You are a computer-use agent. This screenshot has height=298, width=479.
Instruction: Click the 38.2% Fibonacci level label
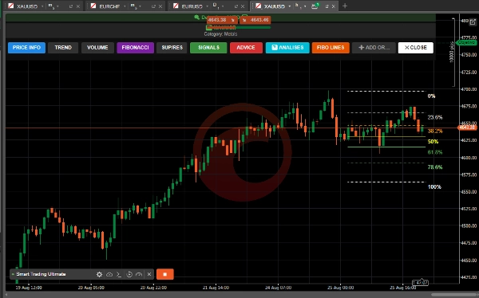click(435, 131)
